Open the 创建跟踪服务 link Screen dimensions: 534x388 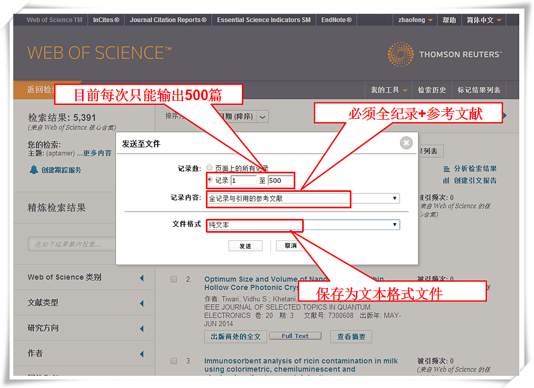[61, 170]
